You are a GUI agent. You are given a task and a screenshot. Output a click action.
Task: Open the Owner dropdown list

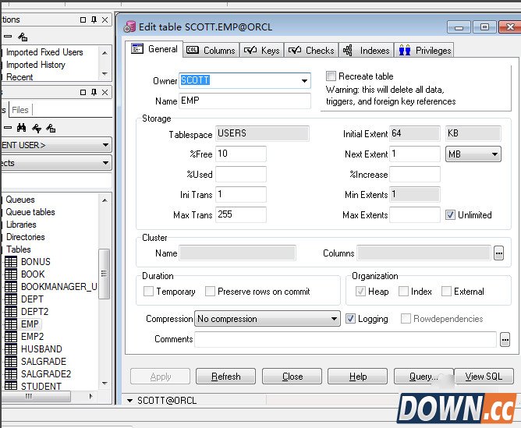click(304, 80)
